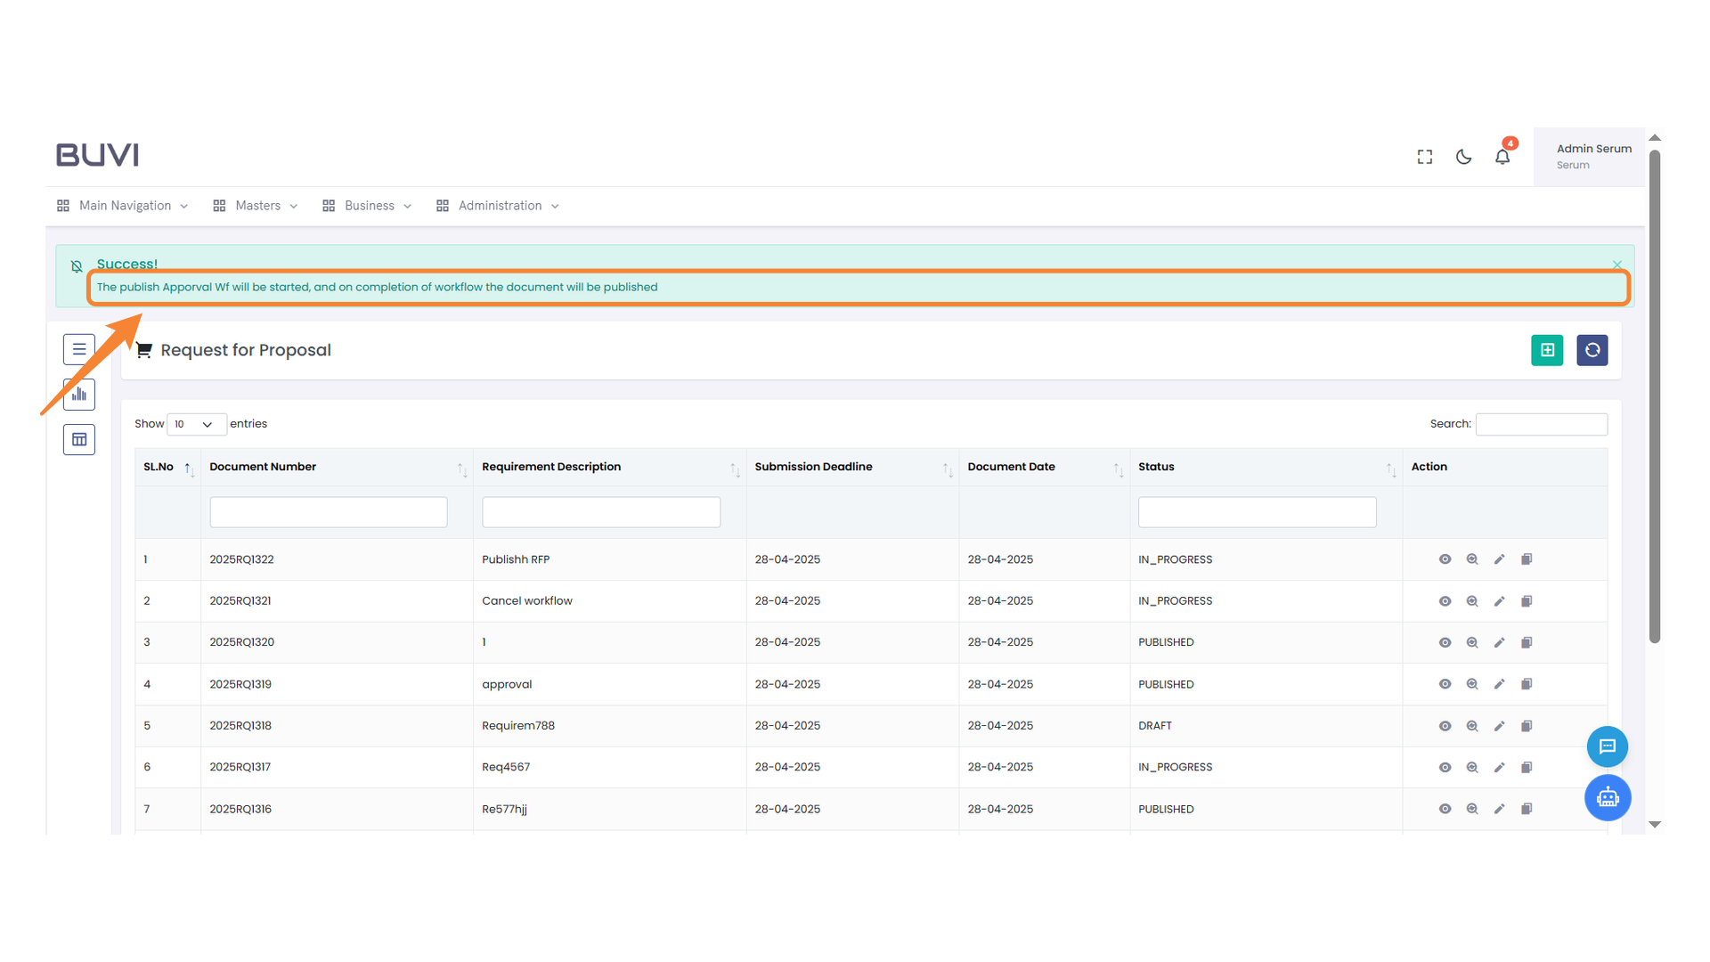Screen dimensions: 1710x962
Task: Open the chatbot assistant floating icon
Action: click(x=1608, y=797)
